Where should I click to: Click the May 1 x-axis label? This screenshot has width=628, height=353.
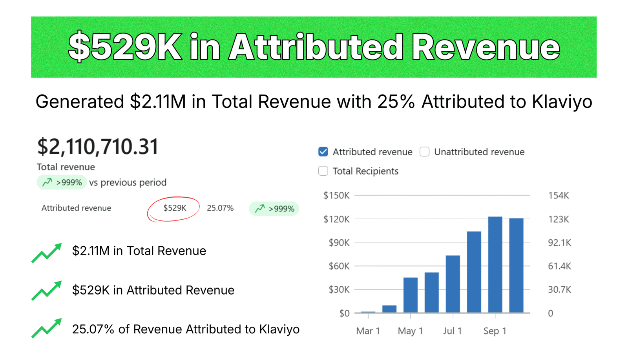[411, 331]
